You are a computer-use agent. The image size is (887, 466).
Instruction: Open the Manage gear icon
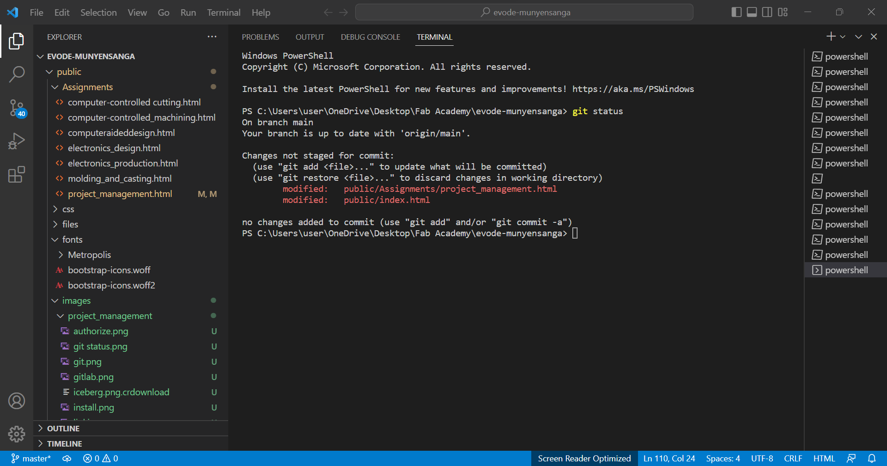tap(17, 434)
